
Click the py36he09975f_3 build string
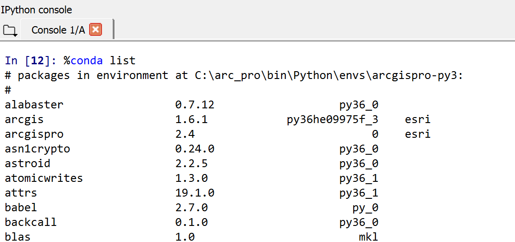point(333,120)
